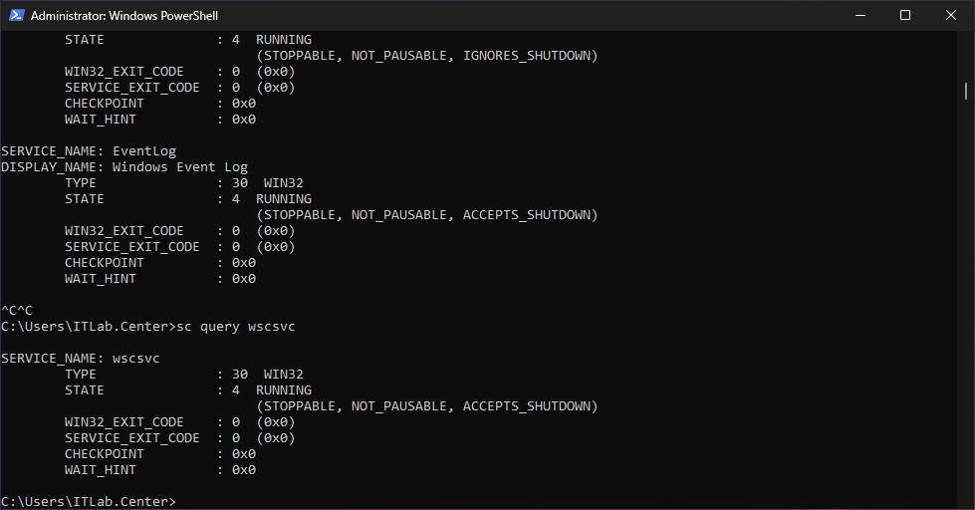Click the 'SERVICE_NAME: EventLog' line

89,151
